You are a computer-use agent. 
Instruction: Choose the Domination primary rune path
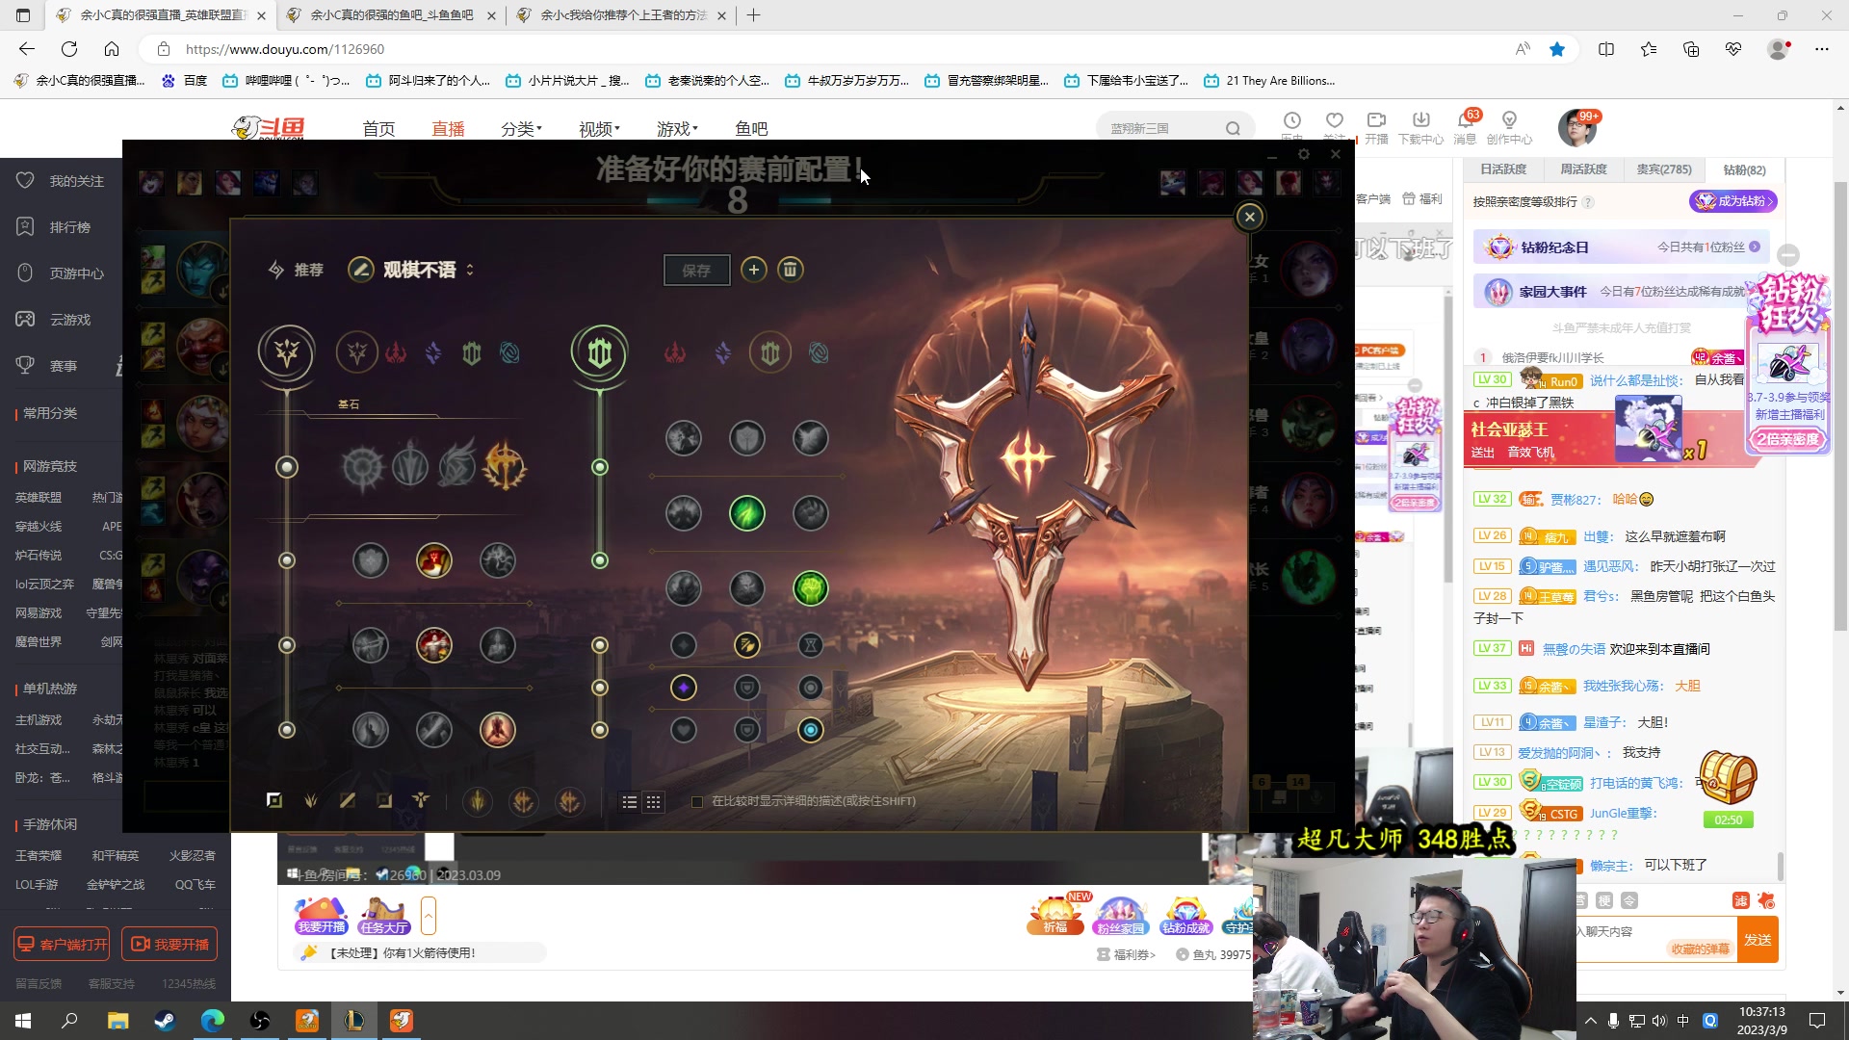point(396,353)
